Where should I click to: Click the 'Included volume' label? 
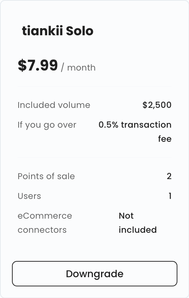[54, 105]
